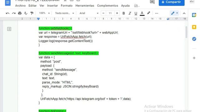The height and width of the screenshot is (112, 200).
Task: Open the Complementos menu
Action: [x=107, y=6]
